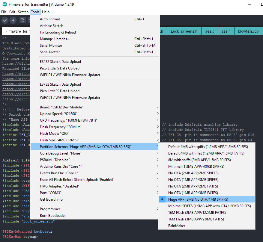Viewport: 263px width, 242px height.
Task: Select 16M Flash (3MB APP/9.9MB FATFS)
Action: 207,219
